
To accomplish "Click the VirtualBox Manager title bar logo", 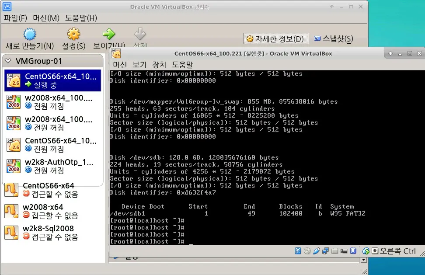I will [7, 6].
